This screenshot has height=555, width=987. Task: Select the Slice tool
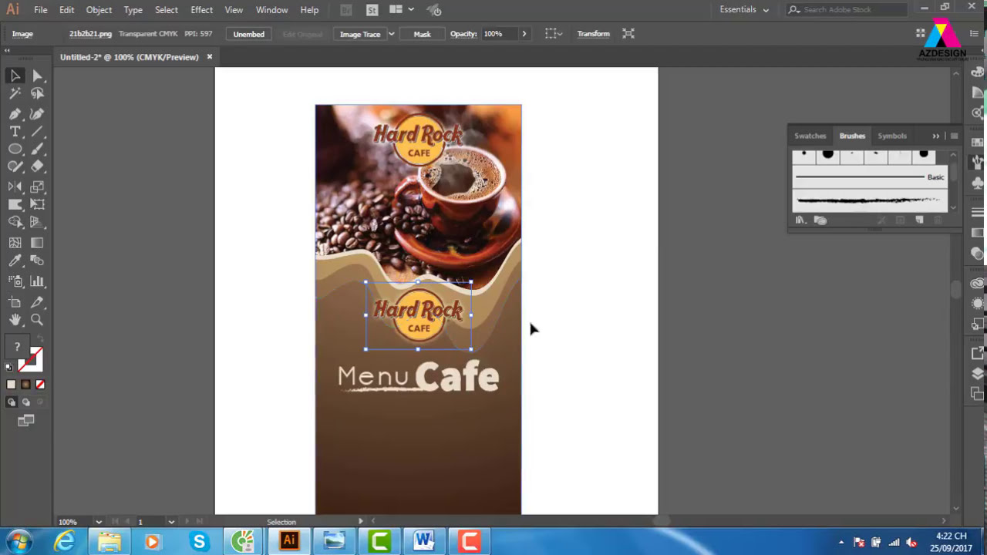38,302
